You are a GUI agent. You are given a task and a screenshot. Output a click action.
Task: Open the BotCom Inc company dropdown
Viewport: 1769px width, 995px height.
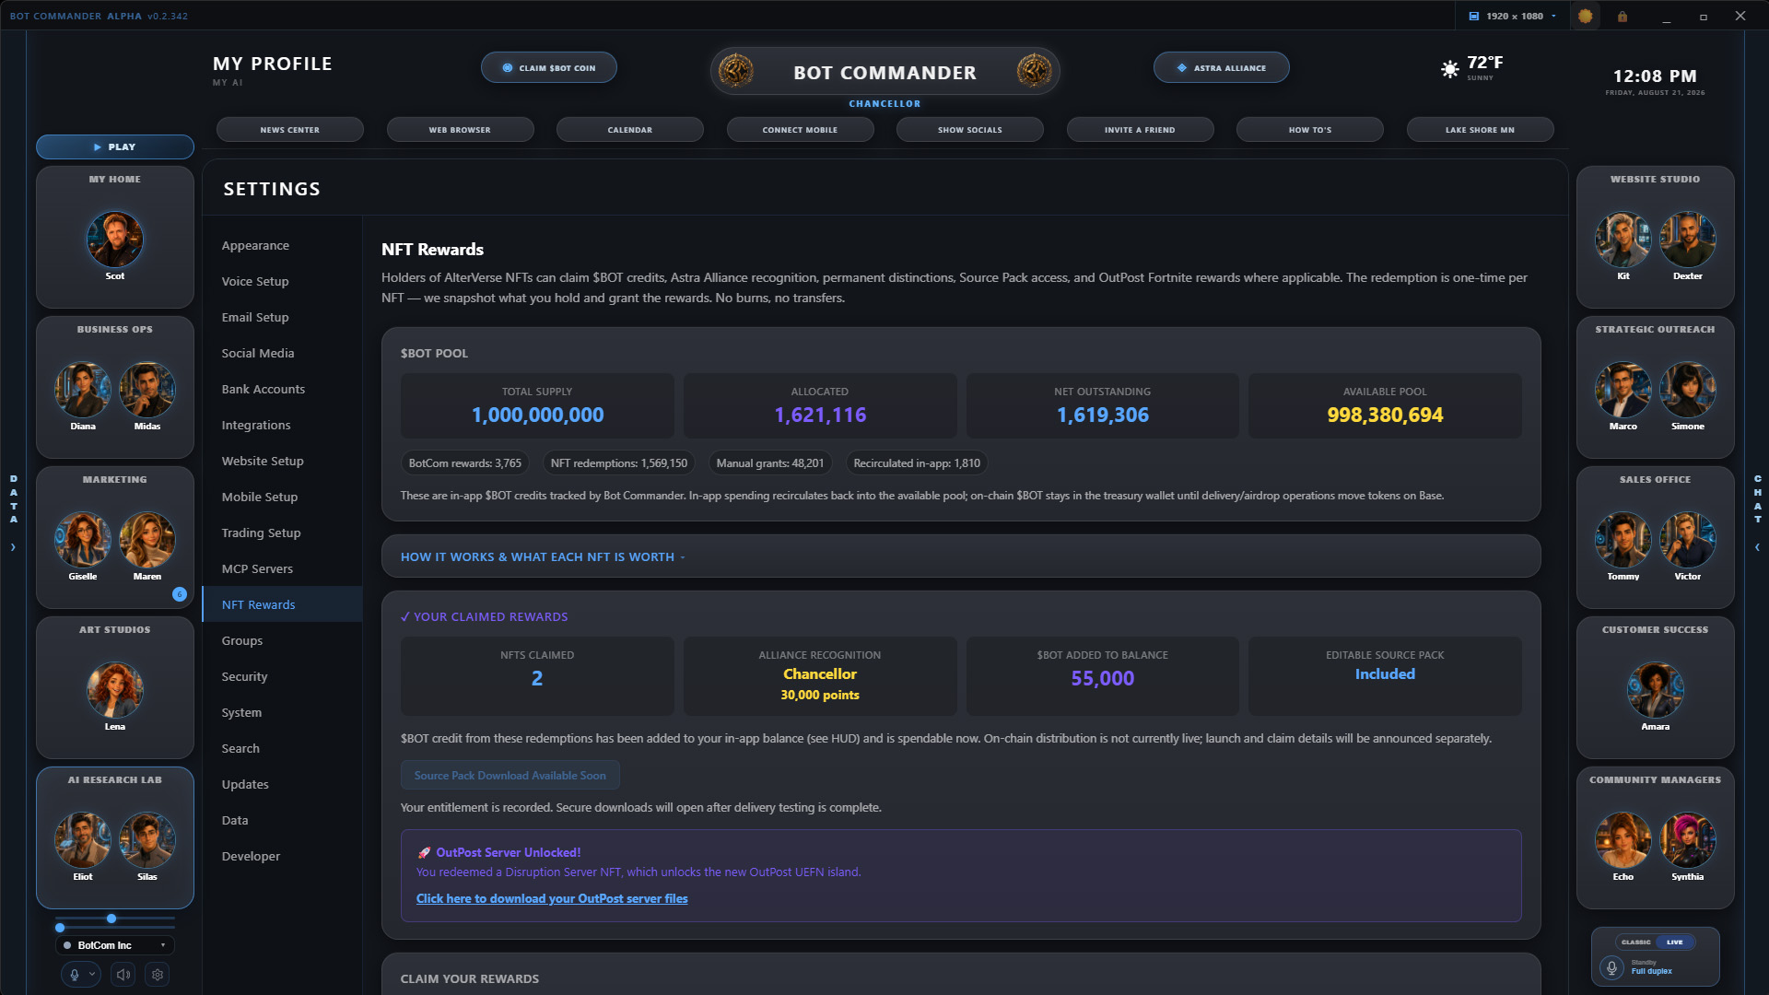click(115, 945)
